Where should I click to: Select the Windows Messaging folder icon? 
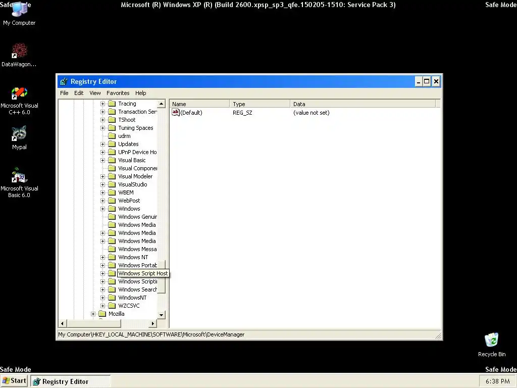point(112,249)
